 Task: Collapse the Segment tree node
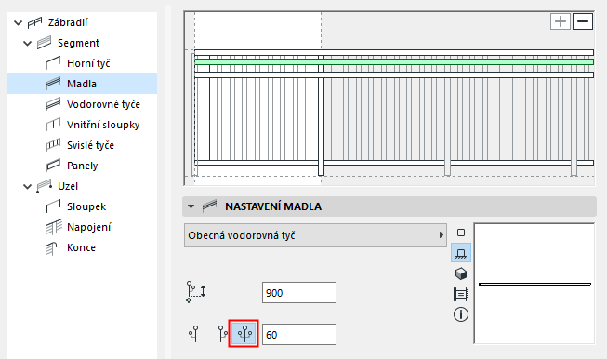coord(28,43)
